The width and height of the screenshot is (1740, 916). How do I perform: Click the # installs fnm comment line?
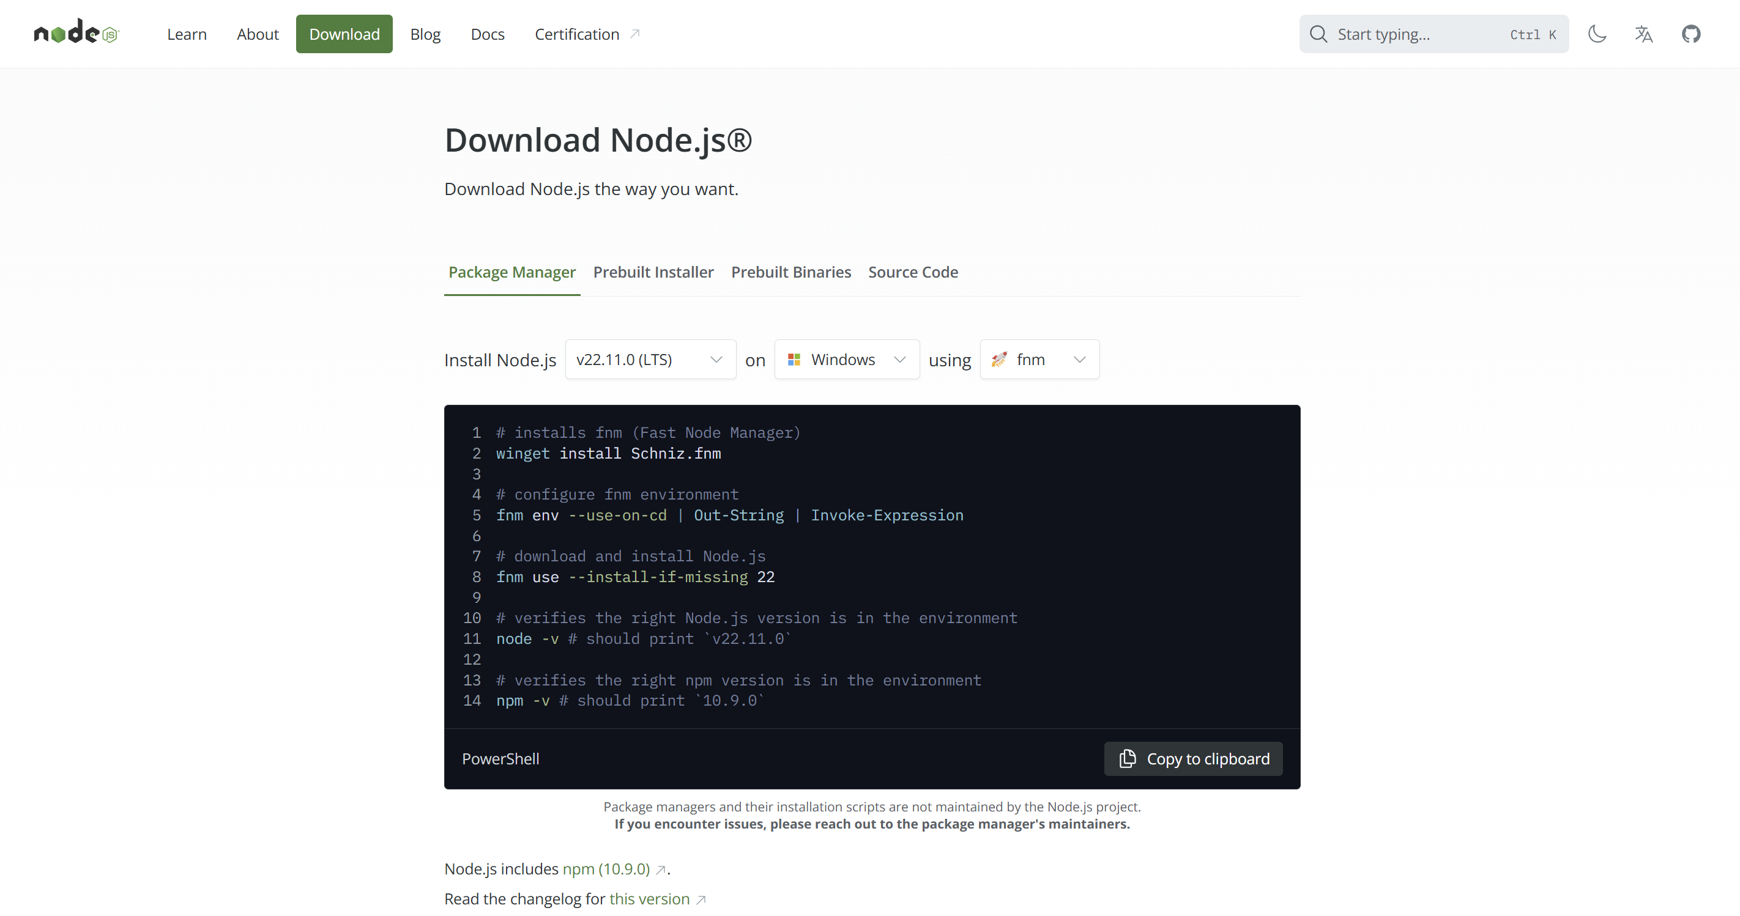coord(649,433)
